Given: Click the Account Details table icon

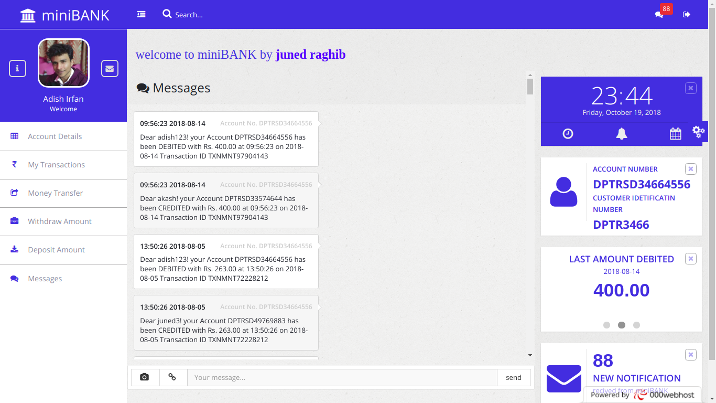Looking at the screenshot, I should (15, 136).
